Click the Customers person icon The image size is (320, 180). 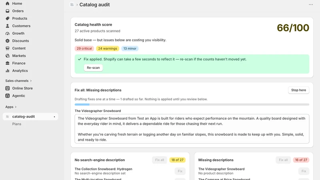pos(8,26)
